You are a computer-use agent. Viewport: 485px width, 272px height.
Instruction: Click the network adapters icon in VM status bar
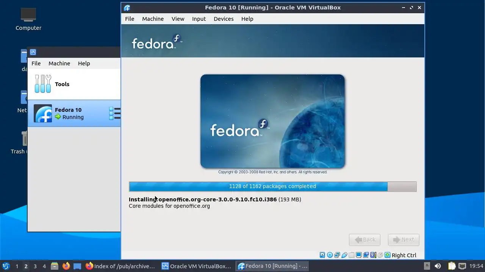(x=337, y=255)
